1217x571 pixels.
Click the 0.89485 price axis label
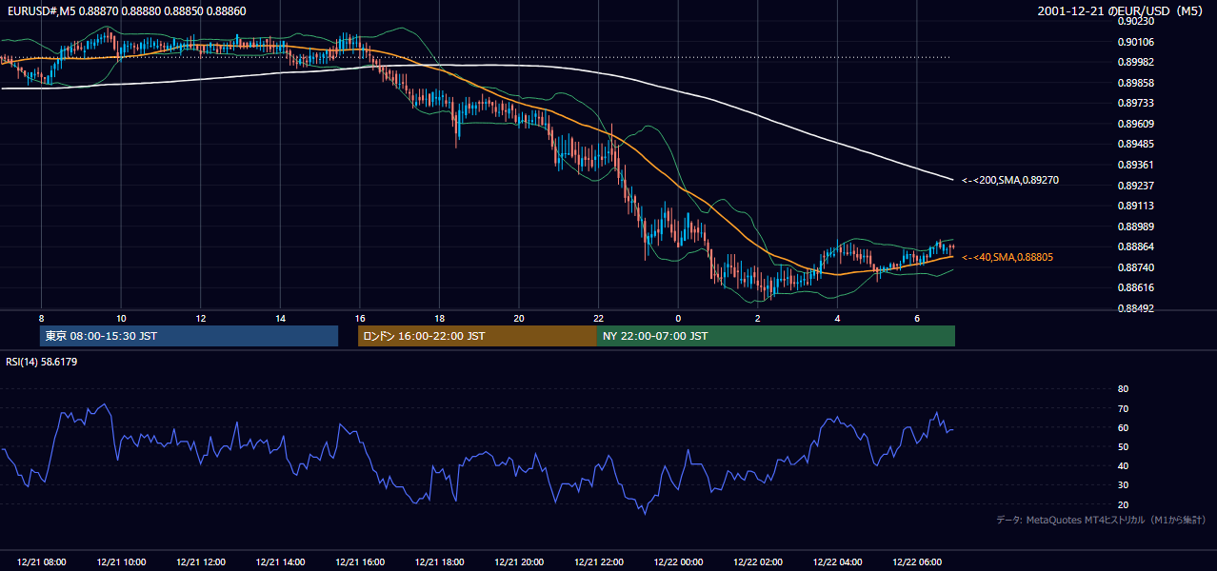pos(1135,144)
